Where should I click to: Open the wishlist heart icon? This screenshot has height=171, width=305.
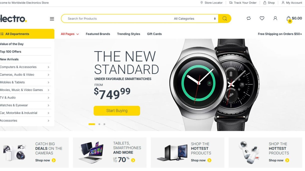click(262, 18)
